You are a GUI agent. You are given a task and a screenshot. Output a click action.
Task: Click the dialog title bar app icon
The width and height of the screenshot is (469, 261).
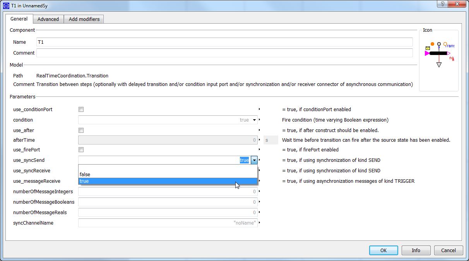point(6,6)
